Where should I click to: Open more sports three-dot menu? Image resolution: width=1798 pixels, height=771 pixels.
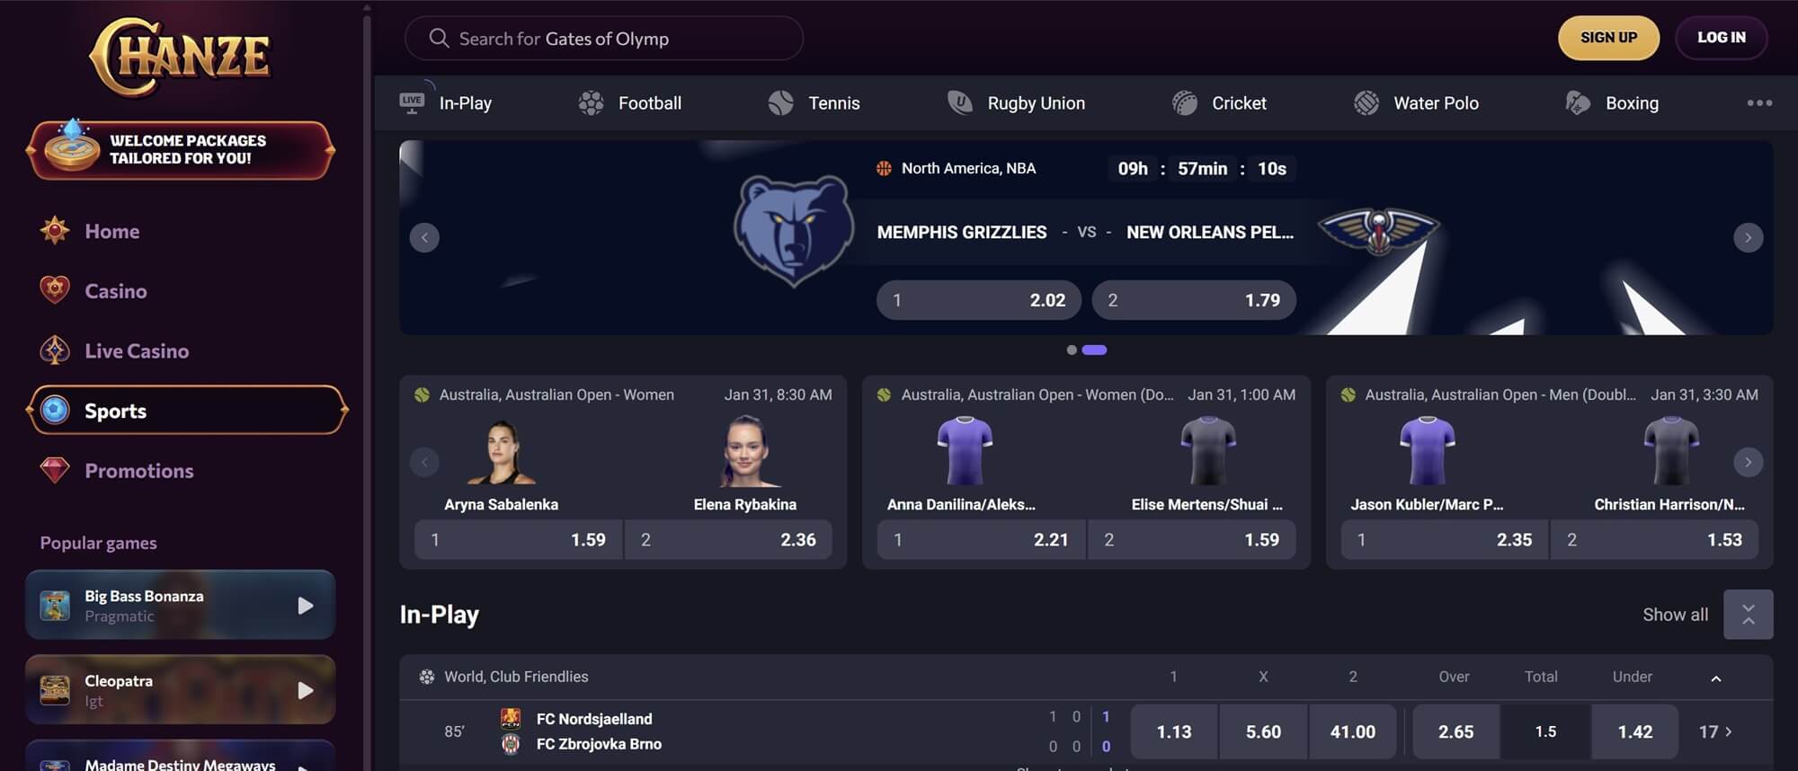(x=1759, y=102)
